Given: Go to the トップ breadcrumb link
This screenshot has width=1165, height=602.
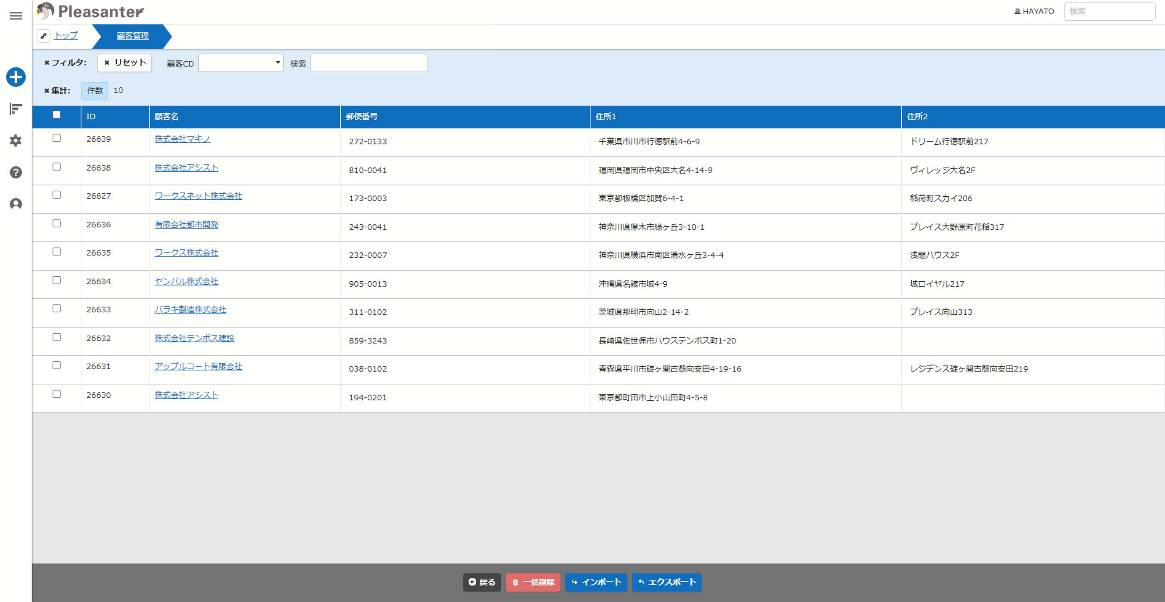Looking at the screenshot, I should click(66, 35).
